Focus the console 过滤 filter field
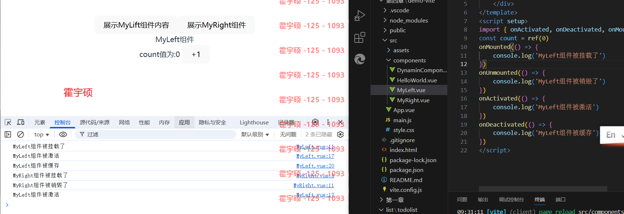This screenshot has height=214, width=624. click(156, 134)
